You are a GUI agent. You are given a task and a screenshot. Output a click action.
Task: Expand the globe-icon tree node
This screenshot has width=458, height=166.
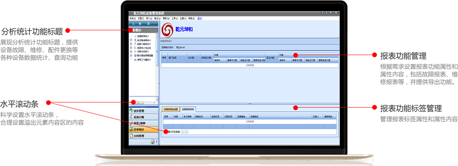click(x=131, y=55)
